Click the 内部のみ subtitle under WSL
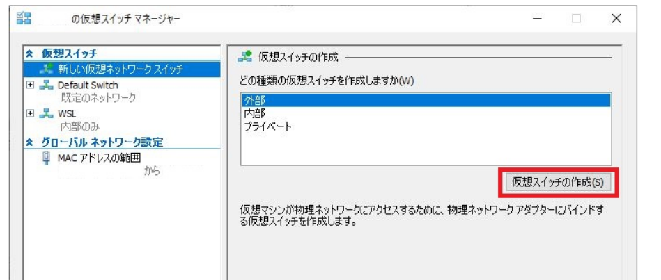Image resolution: width=661 pixels, height=280 pixels. tap(80, 126)
